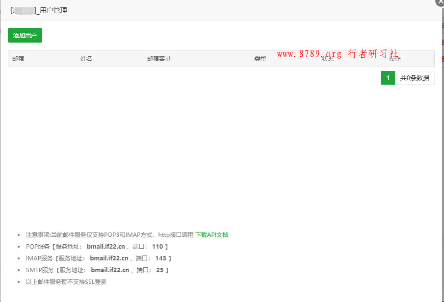The image size is (444, 302).
Task: Select page 1 in the pagination
Action: click(x=388, y=78)
